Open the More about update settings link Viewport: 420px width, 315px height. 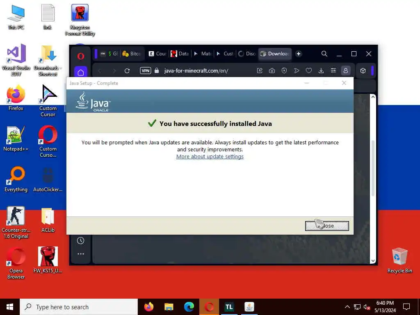[210, 156]
